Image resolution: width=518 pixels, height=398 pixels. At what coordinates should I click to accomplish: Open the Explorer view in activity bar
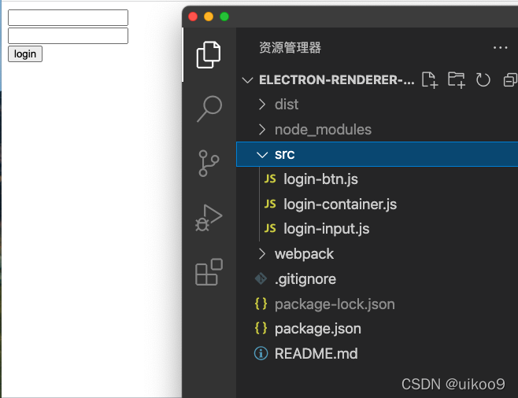(x=209, y=55)
